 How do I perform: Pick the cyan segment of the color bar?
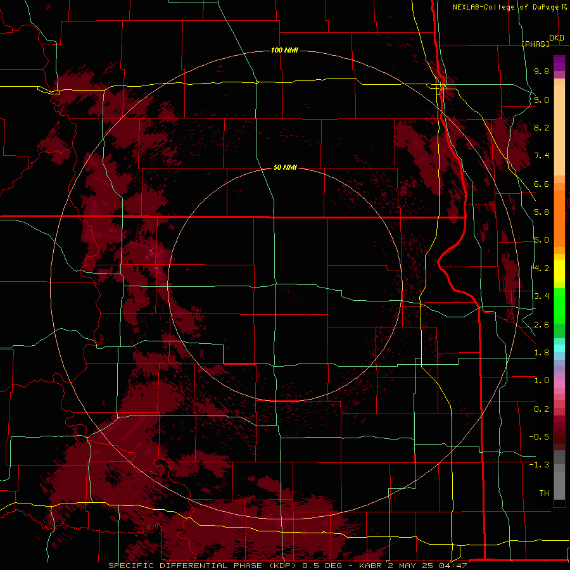pos(559,348)
